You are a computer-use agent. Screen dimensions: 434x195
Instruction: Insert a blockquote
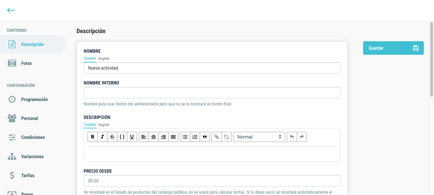pos(205,137)
